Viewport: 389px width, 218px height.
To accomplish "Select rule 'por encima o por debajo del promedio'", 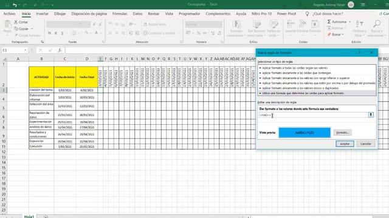I will pos(317,83).
